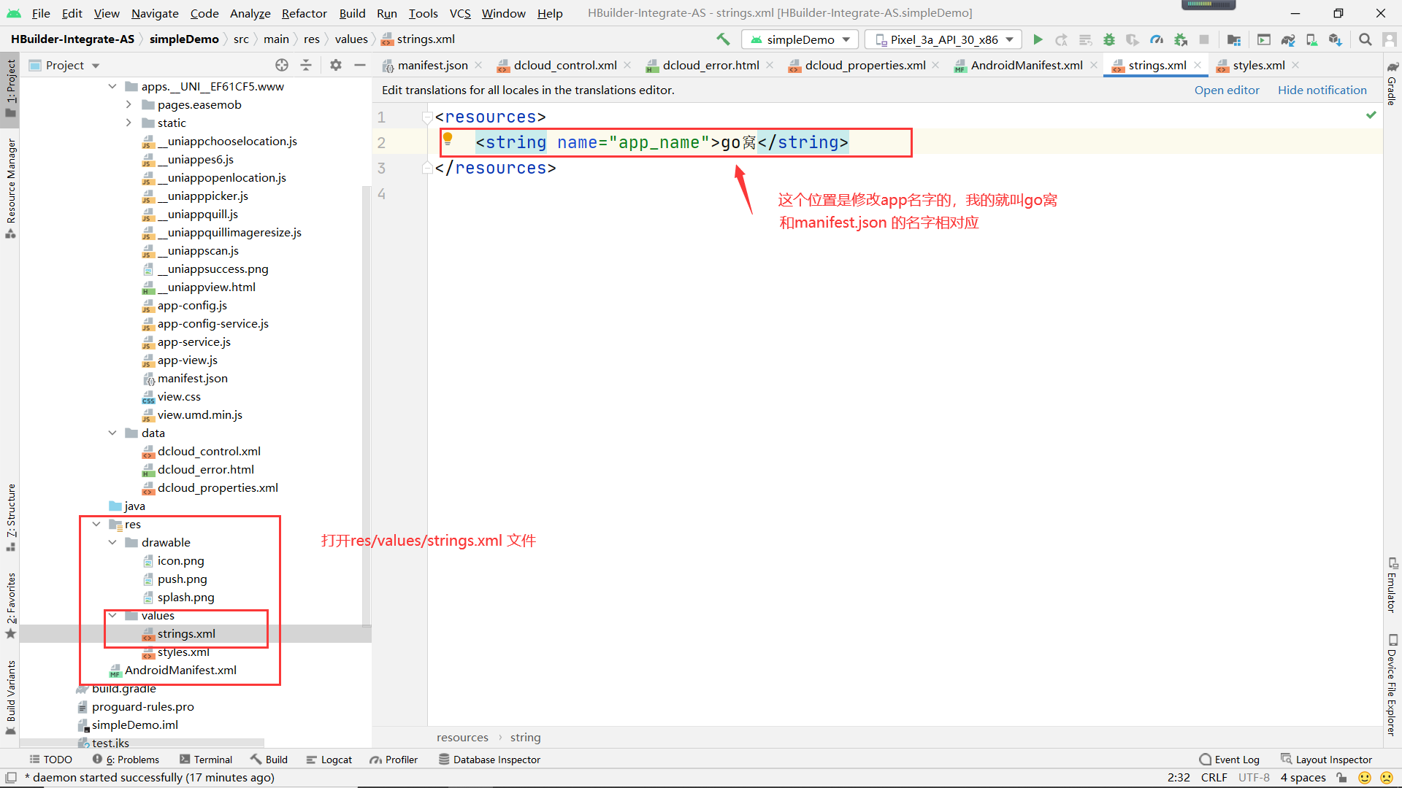Click Hide notification link
The width and height of the screenshot is (1402, 788).
point(1322,90)
